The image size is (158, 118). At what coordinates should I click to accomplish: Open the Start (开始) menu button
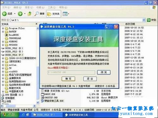(9, 115)
